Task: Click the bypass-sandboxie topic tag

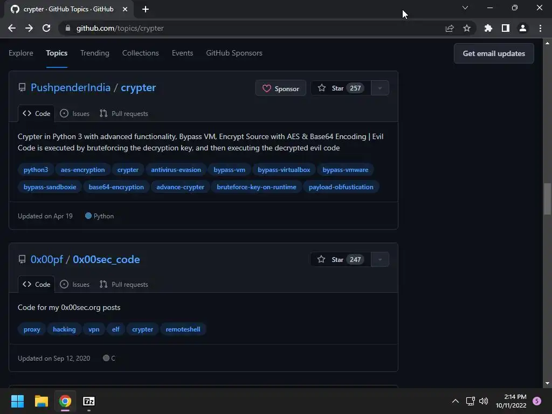Action: [50, 187]
